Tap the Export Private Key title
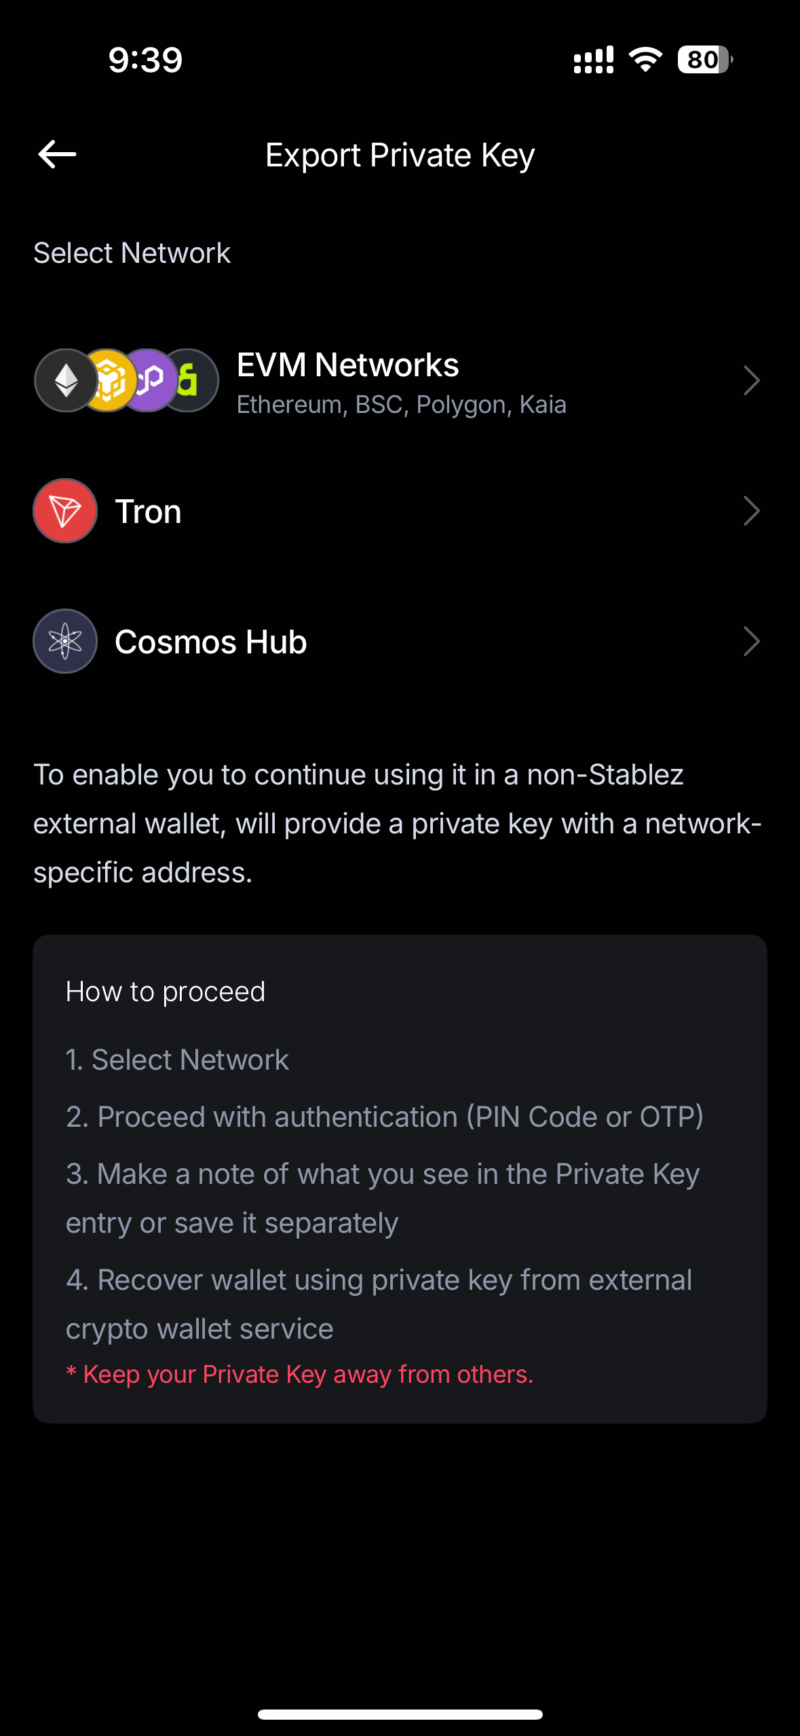Image resolution: width=800 pixels, height=1736 pixels. click(400, 156)
